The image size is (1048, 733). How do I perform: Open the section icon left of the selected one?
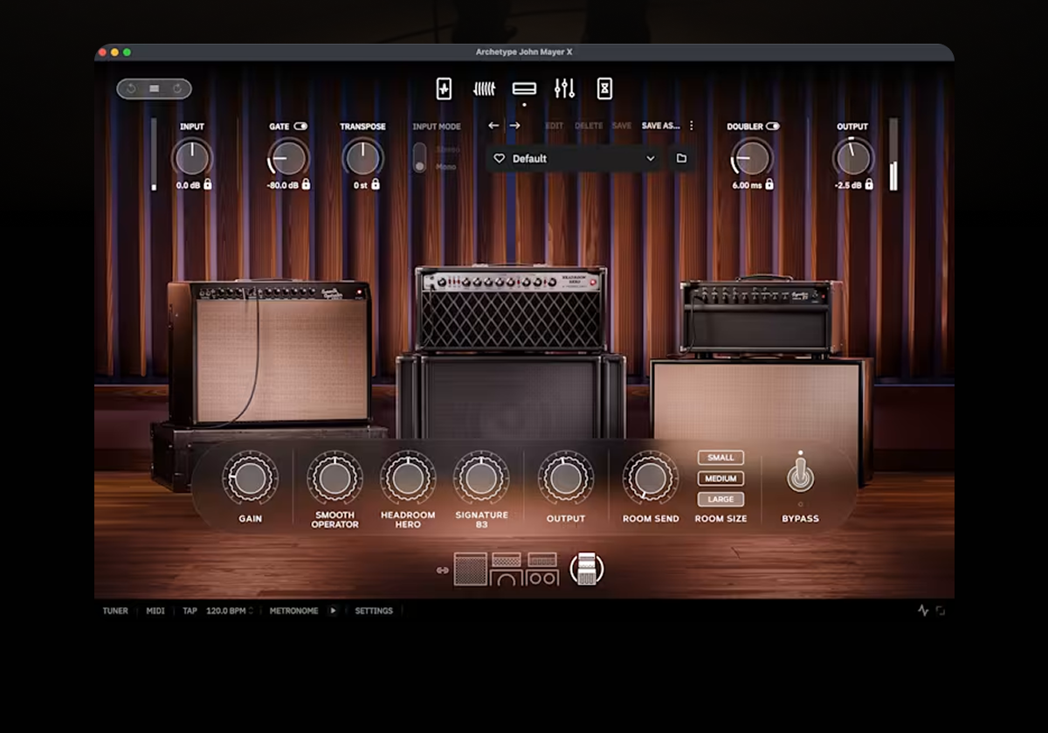pyautogui.click(x=484, y=88)
